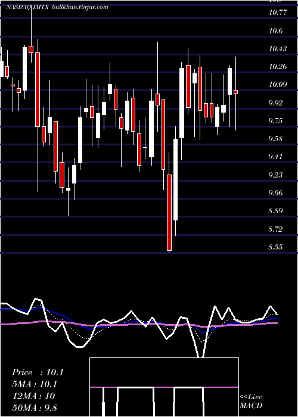
Task: Select the 10.77 price axis label
Action: [278, 13]
